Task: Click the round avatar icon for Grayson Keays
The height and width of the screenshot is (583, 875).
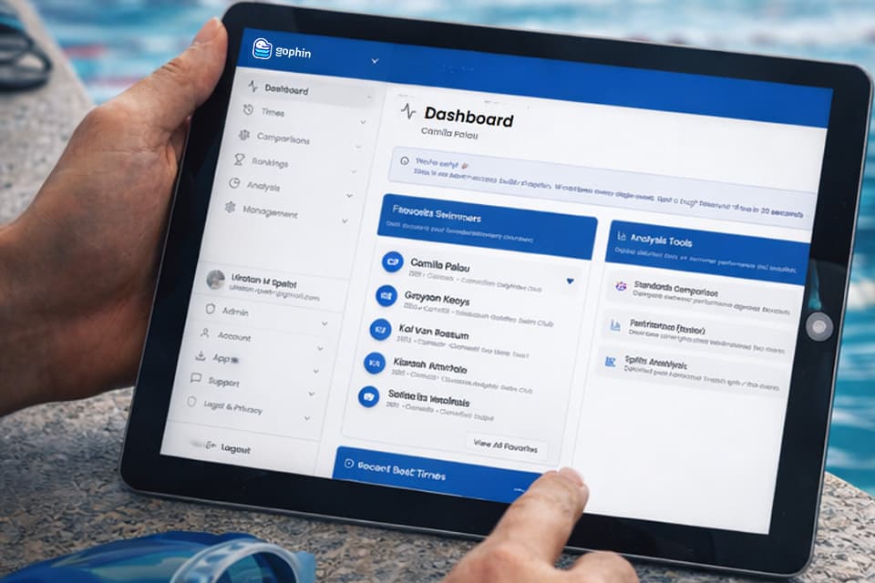Action: point(386,295)
